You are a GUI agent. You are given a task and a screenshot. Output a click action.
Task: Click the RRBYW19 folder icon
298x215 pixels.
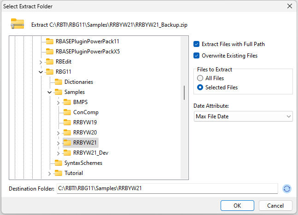click(67, 122)
